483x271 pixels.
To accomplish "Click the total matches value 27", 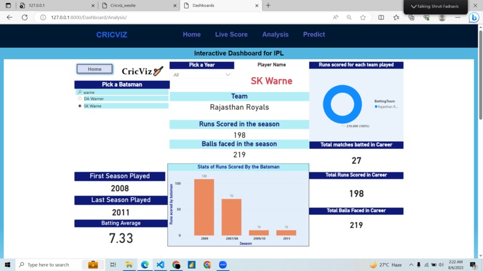I will coord(356,160).
